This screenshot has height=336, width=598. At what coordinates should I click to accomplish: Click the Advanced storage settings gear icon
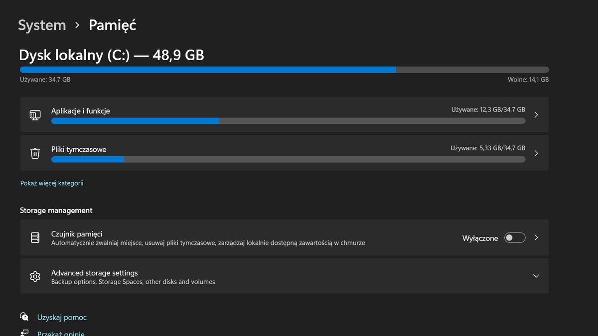click(x=35, y=276)
